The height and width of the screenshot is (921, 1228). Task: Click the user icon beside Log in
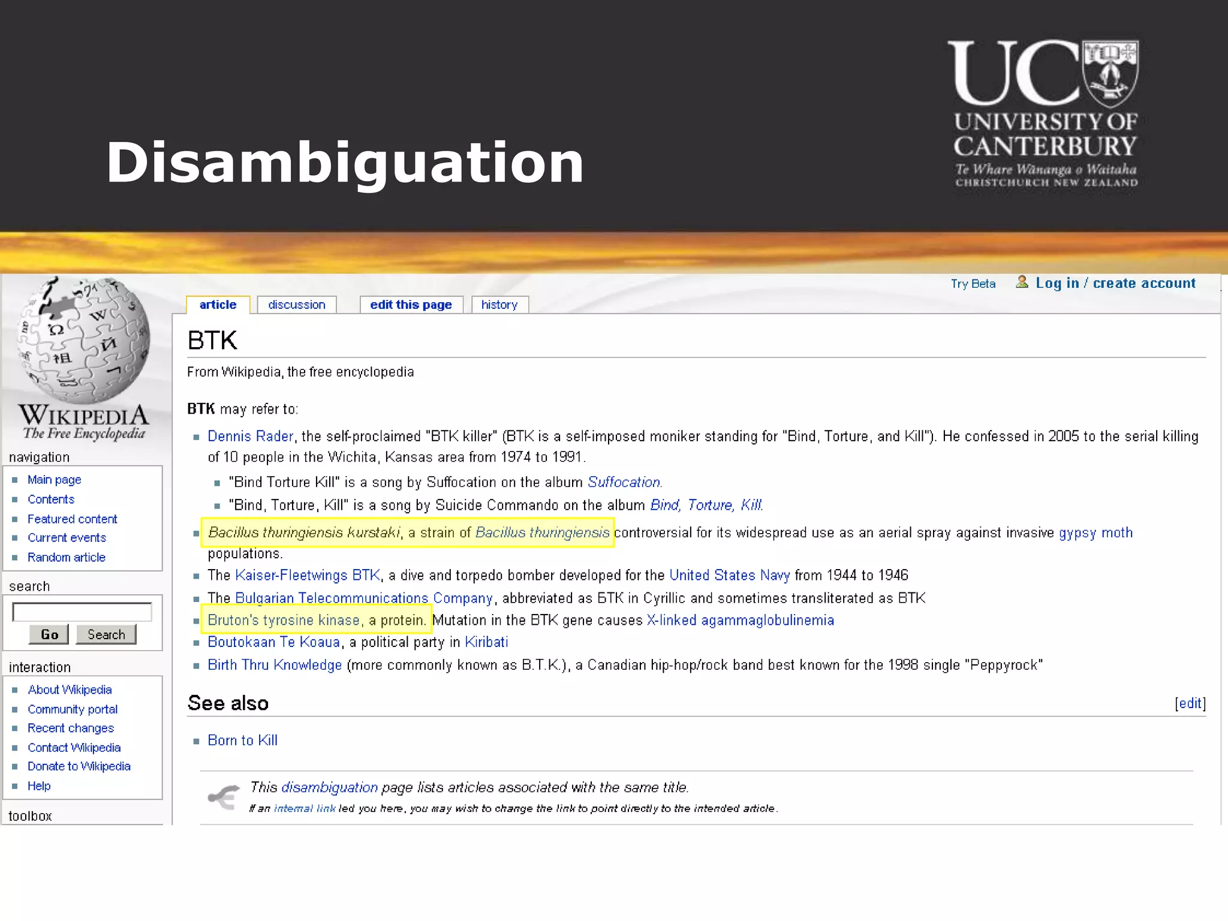pyautogui.click(x=1022, y=282)
